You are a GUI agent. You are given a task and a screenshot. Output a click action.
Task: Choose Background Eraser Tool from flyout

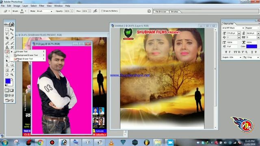click(28, 55)
